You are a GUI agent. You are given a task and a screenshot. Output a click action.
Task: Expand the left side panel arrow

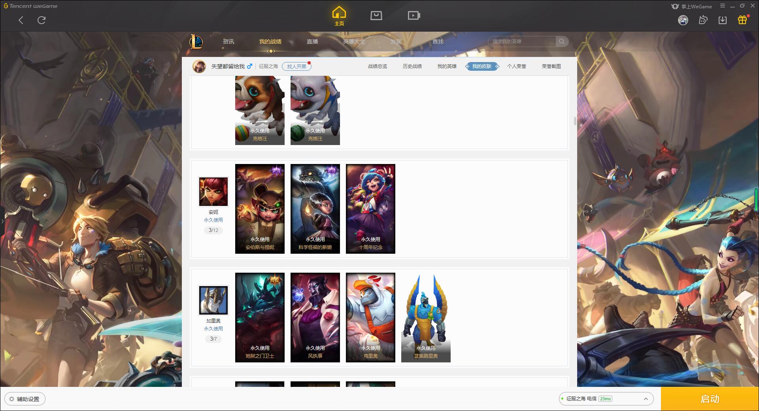click(2, 221)
